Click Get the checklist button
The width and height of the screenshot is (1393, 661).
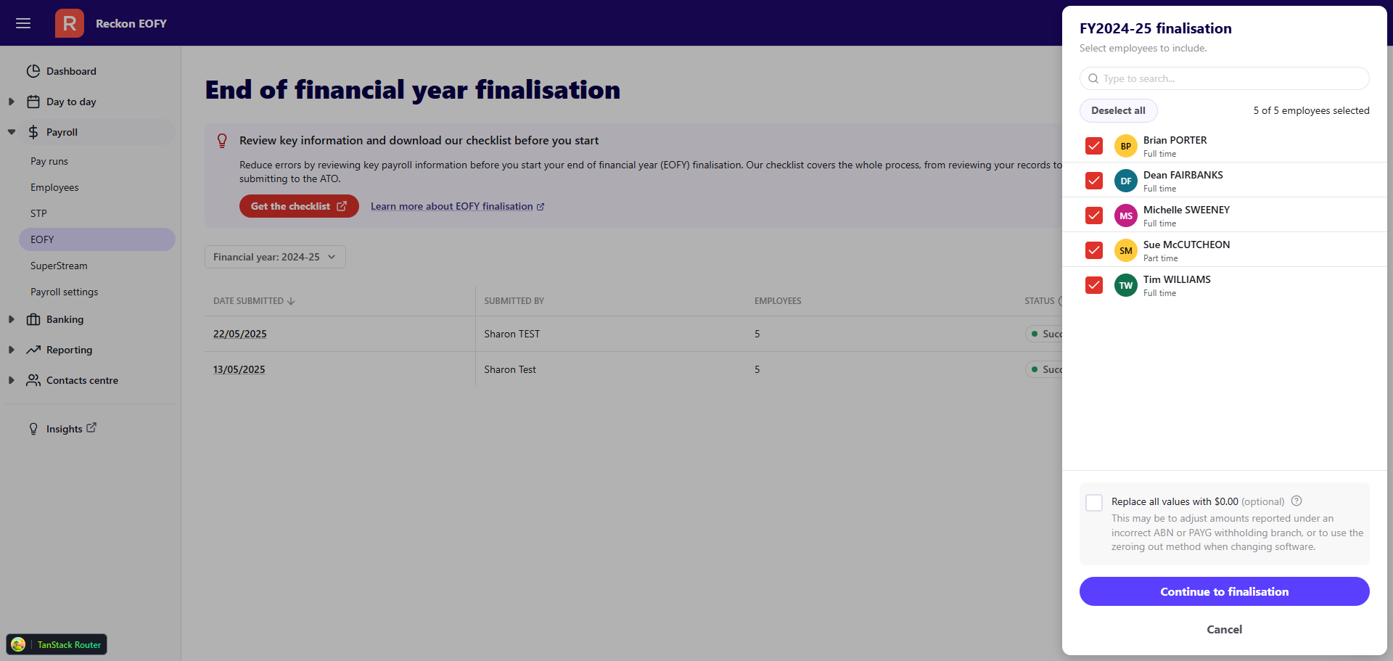[299, 206]
